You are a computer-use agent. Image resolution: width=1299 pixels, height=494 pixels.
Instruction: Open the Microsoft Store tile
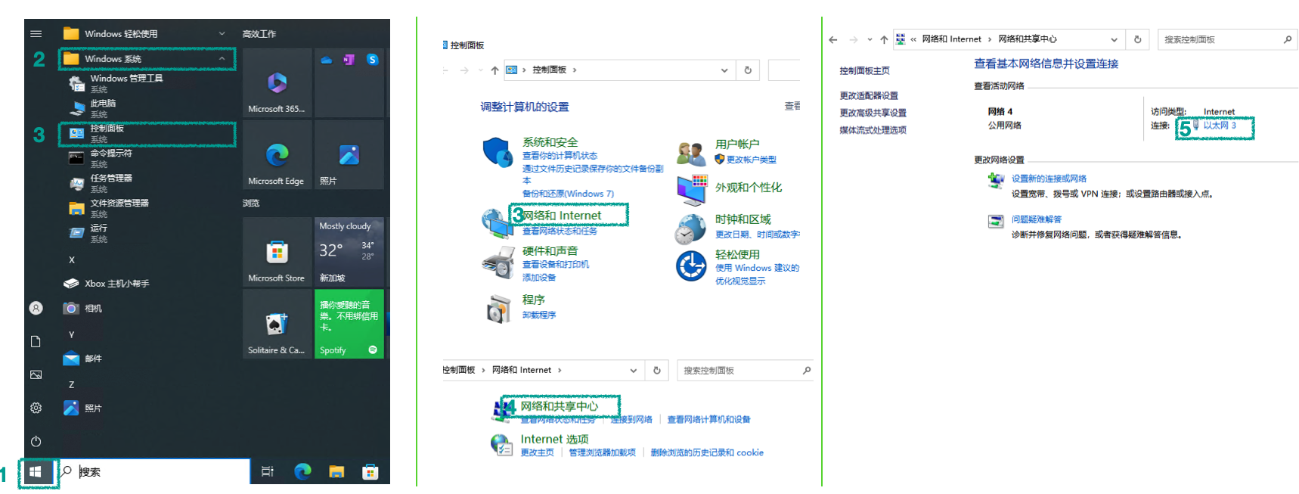pyautogui.click(x=277, y=252)
